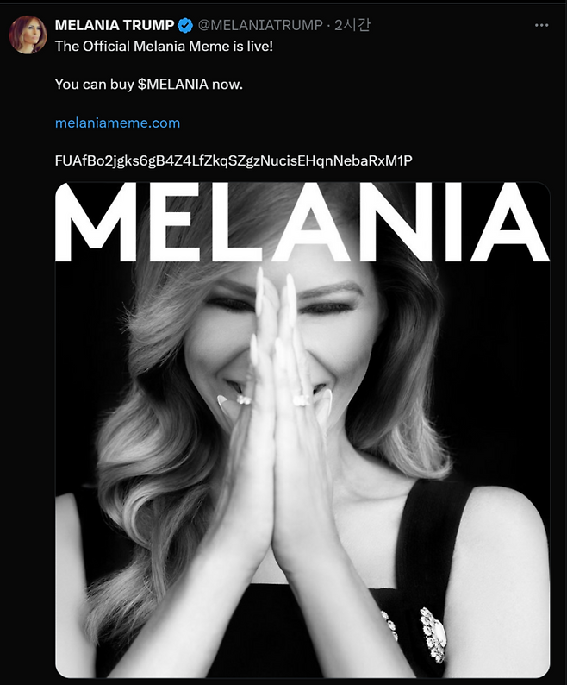Select the FUAfBo2jgks6gB4Z4 contract address text
The width and height of the screenshot is (567, 685).
point(234,160)
